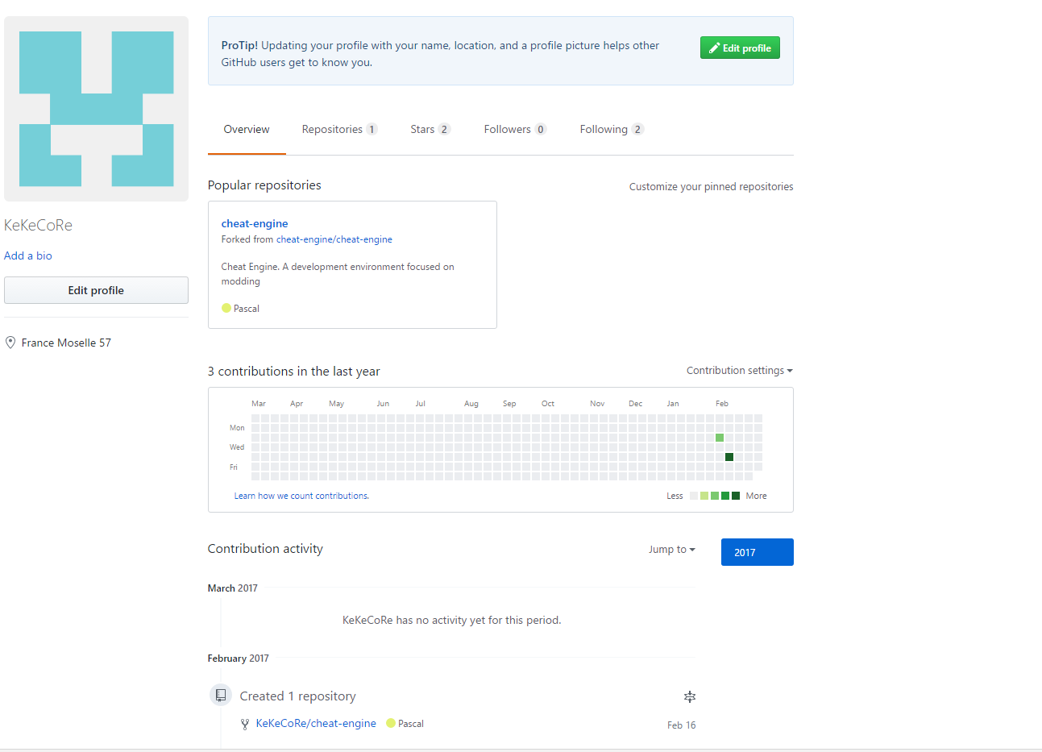
Task: Click the KeKeCoRe username text
Action: click(38, 225)
